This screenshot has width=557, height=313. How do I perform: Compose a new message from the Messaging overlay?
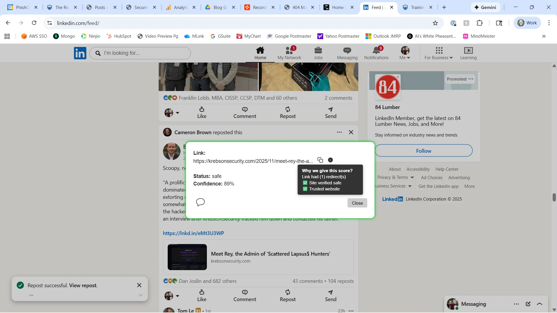[528, 304]
